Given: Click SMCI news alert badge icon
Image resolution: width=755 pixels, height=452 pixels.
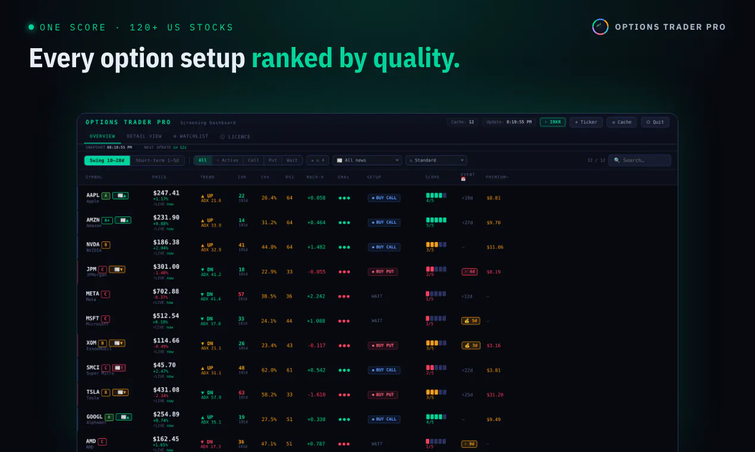Looking at the screenshot, I should coord(119,368).
